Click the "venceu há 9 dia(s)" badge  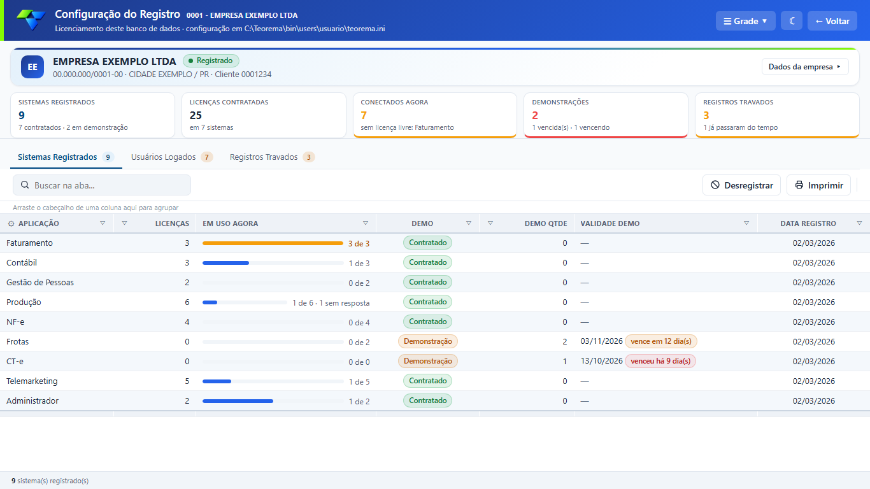pos(660,361)
